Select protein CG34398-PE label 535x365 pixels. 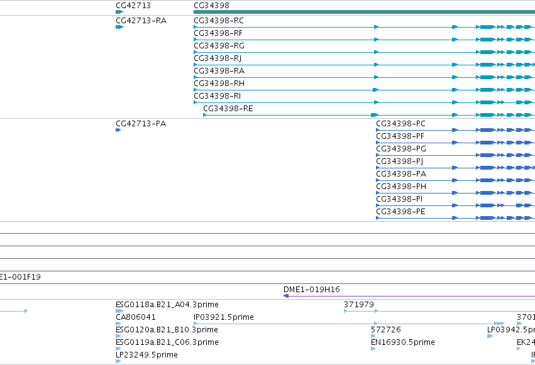pos(400,212)
